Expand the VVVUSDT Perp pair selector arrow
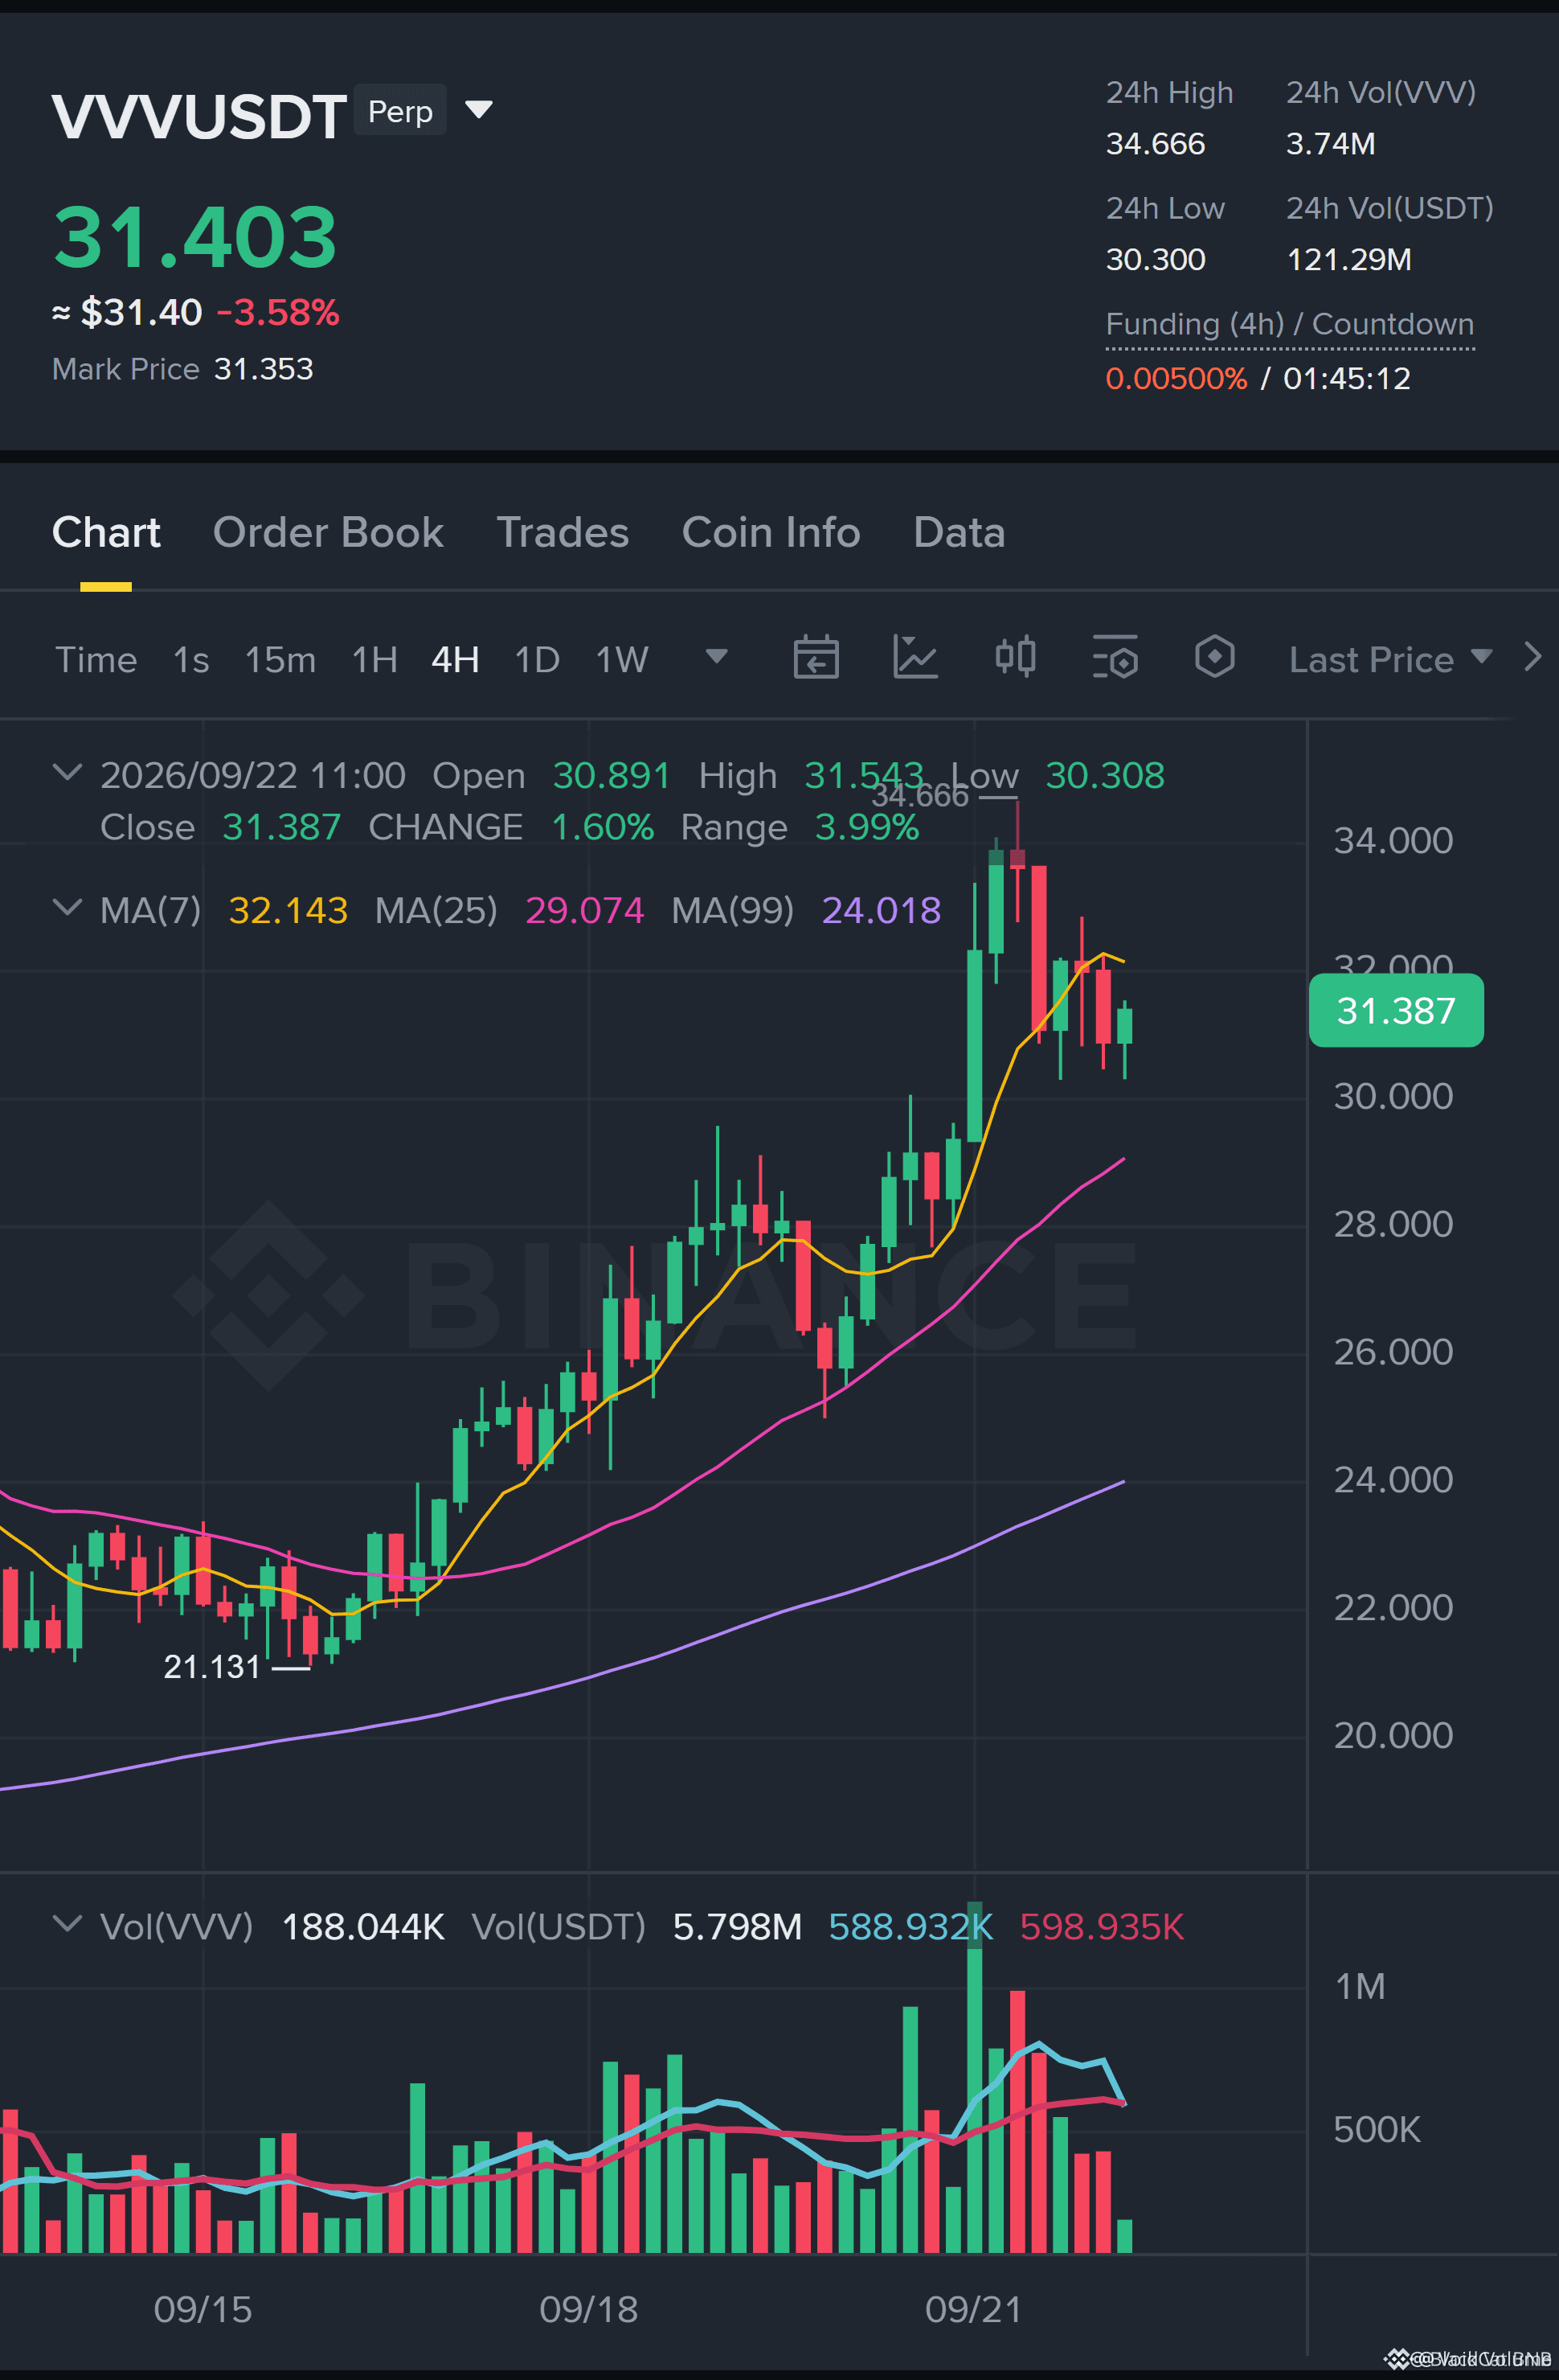This screenshot has width=1559, height=2380. 479,109
